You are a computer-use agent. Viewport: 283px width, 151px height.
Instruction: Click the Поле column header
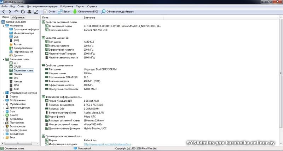tap(45, 18)
